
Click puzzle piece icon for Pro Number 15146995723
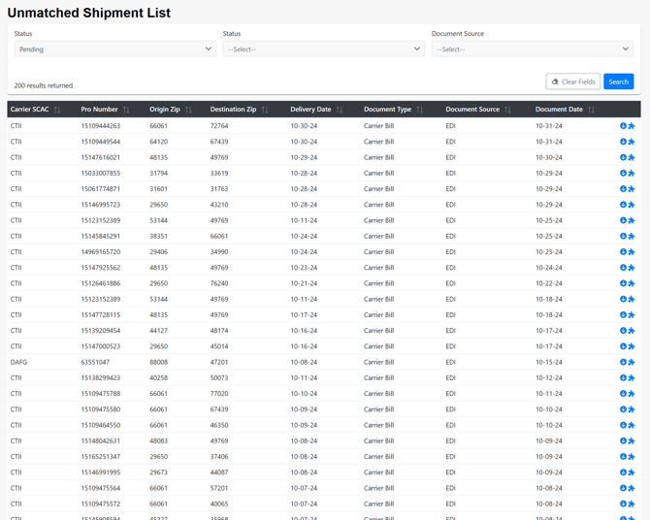(x=632, y=205)
